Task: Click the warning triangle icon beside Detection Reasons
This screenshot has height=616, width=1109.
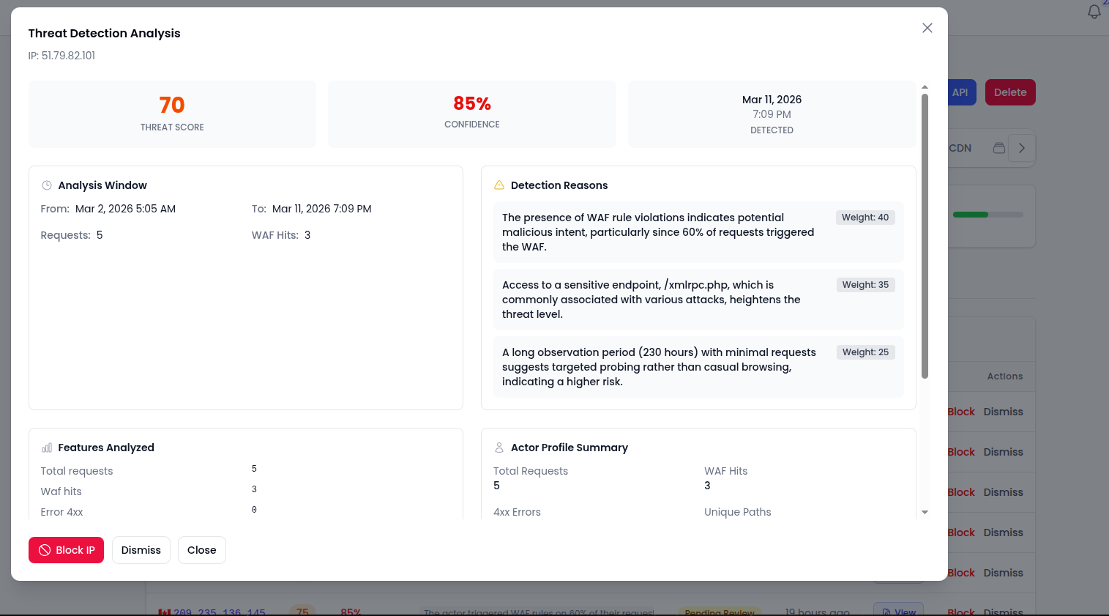Action: click(499, 185)
